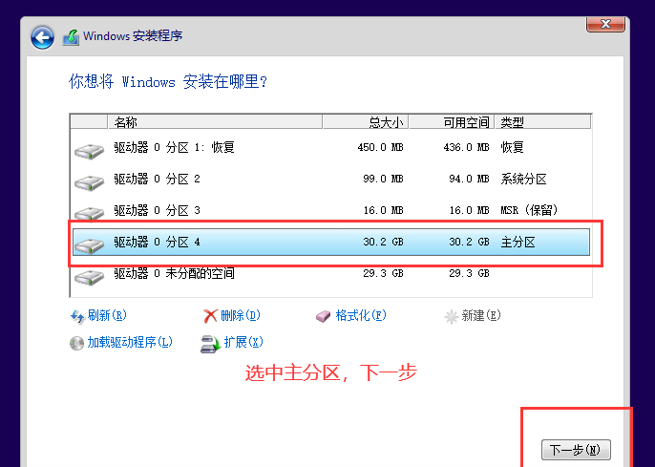The height and width of the screenshot is (467, 655).
Task: Select row 驱动器 0 未分配的空间
Action: 330,273
